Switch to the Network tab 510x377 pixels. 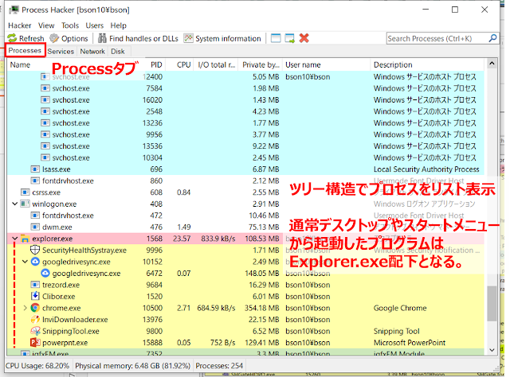point(92,52)
